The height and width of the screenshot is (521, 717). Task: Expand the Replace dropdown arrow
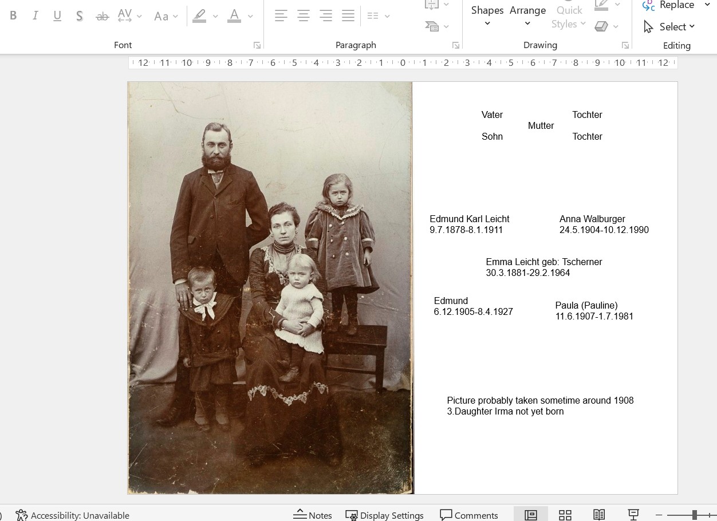[x=707, y=5]
